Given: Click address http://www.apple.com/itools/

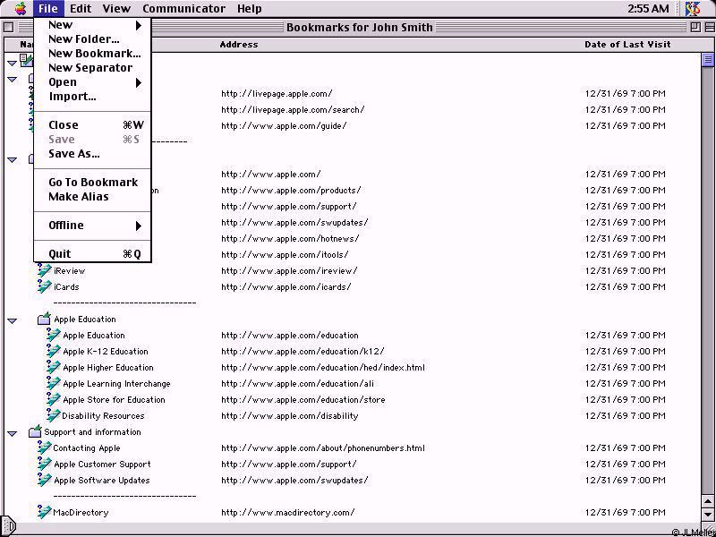Looking at the screenshot, I should point(285,254).
